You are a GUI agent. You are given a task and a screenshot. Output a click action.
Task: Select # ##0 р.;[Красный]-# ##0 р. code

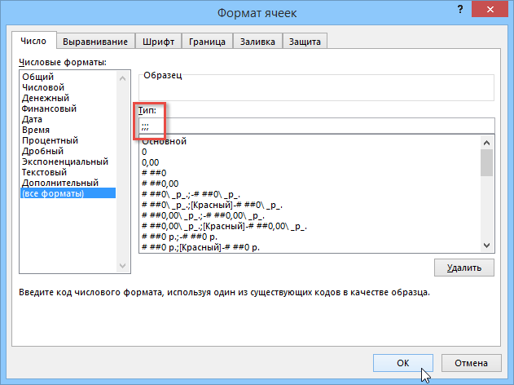click(x=310, y=247)
